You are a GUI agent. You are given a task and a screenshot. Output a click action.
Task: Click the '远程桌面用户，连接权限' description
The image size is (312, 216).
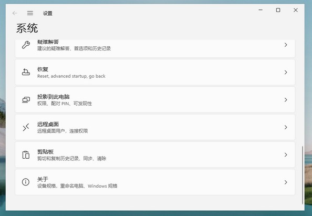(63, 131)
